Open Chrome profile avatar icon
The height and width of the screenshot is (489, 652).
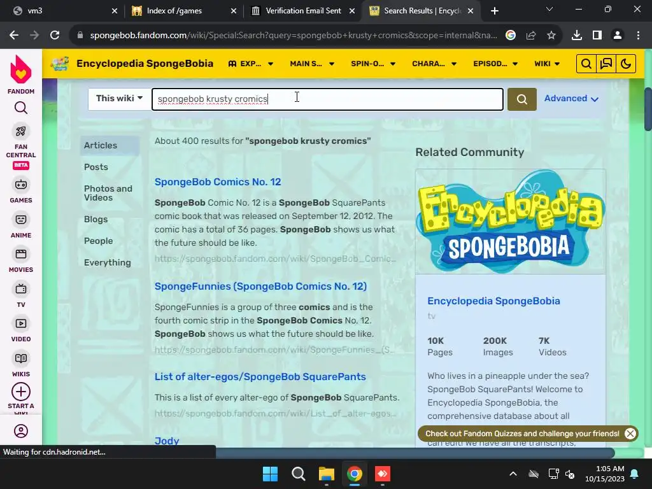(618, 36)
